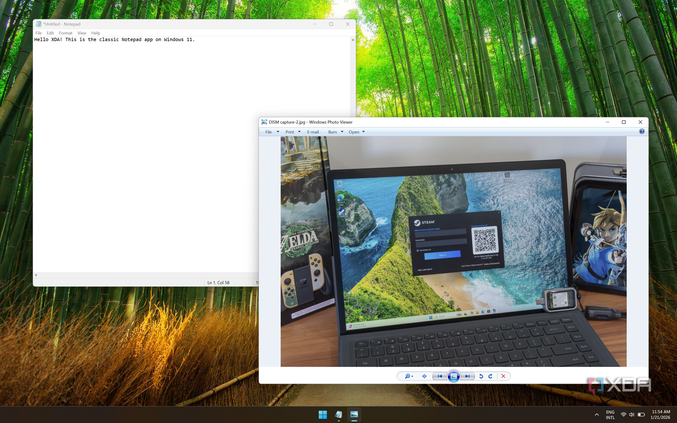677x423 pixels.
Task: Rotate the photo clockwise
Action: click(x=490, y=376)
